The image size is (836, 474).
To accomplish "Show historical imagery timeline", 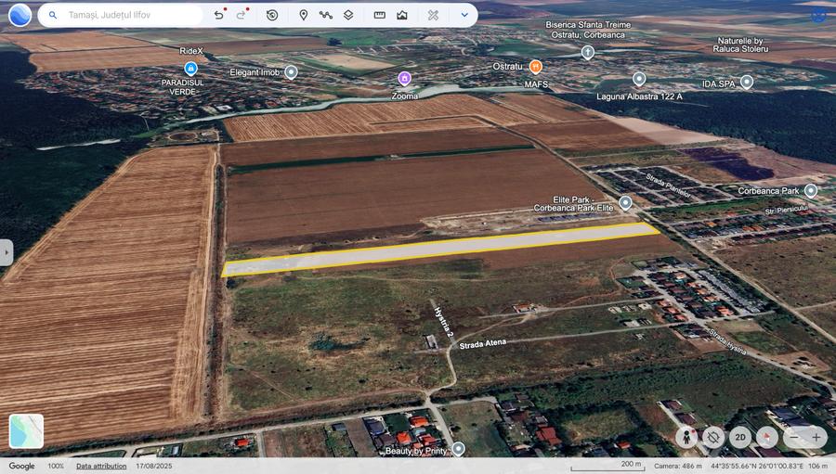I will coord(272,15).
